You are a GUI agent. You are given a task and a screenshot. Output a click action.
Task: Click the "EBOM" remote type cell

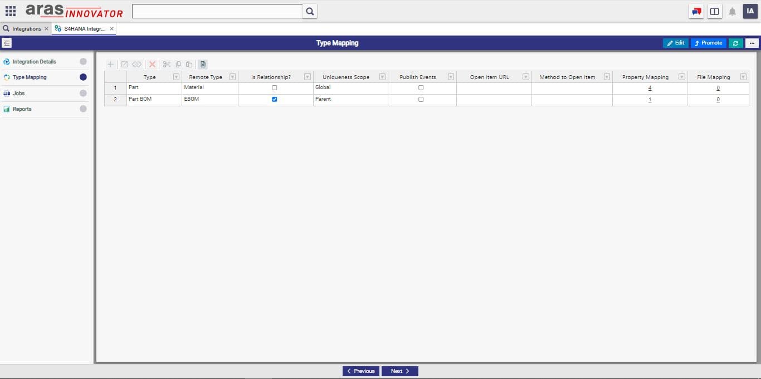(210, 100)
